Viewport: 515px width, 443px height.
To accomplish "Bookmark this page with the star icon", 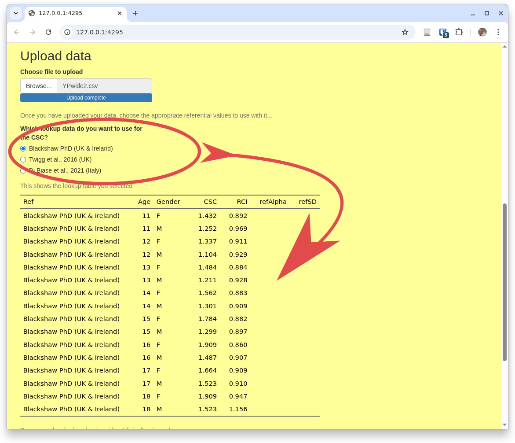I will pos(405,32).
